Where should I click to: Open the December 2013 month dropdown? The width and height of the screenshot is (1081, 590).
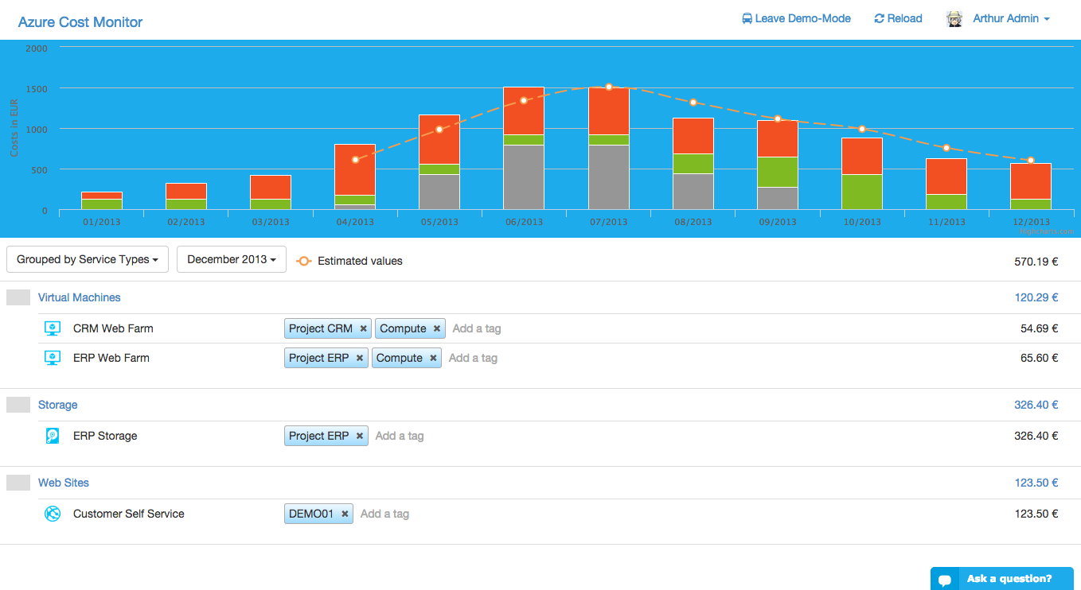click(232, 259)
